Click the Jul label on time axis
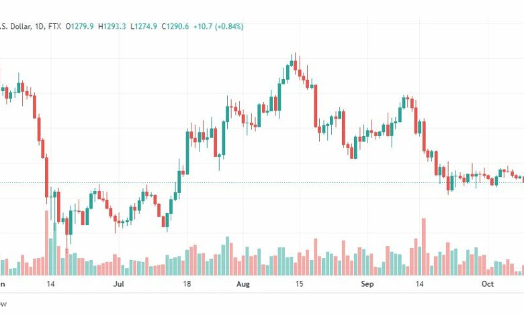 point(119,284)
